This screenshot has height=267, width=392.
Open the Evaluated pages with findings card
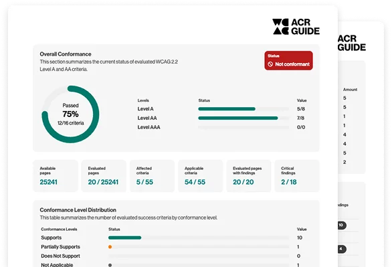(249, 176)
